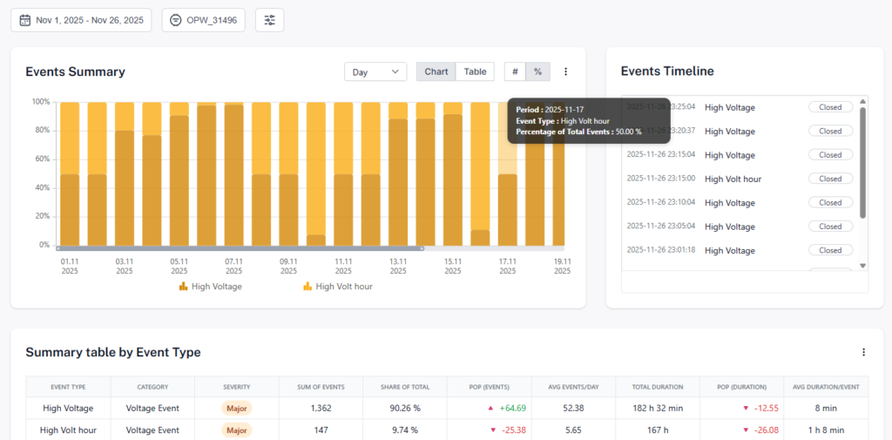Viewport: 892px width, 440px height.
Task: Click the Events Timeline scroll up arrow
Action: [862, 101]
